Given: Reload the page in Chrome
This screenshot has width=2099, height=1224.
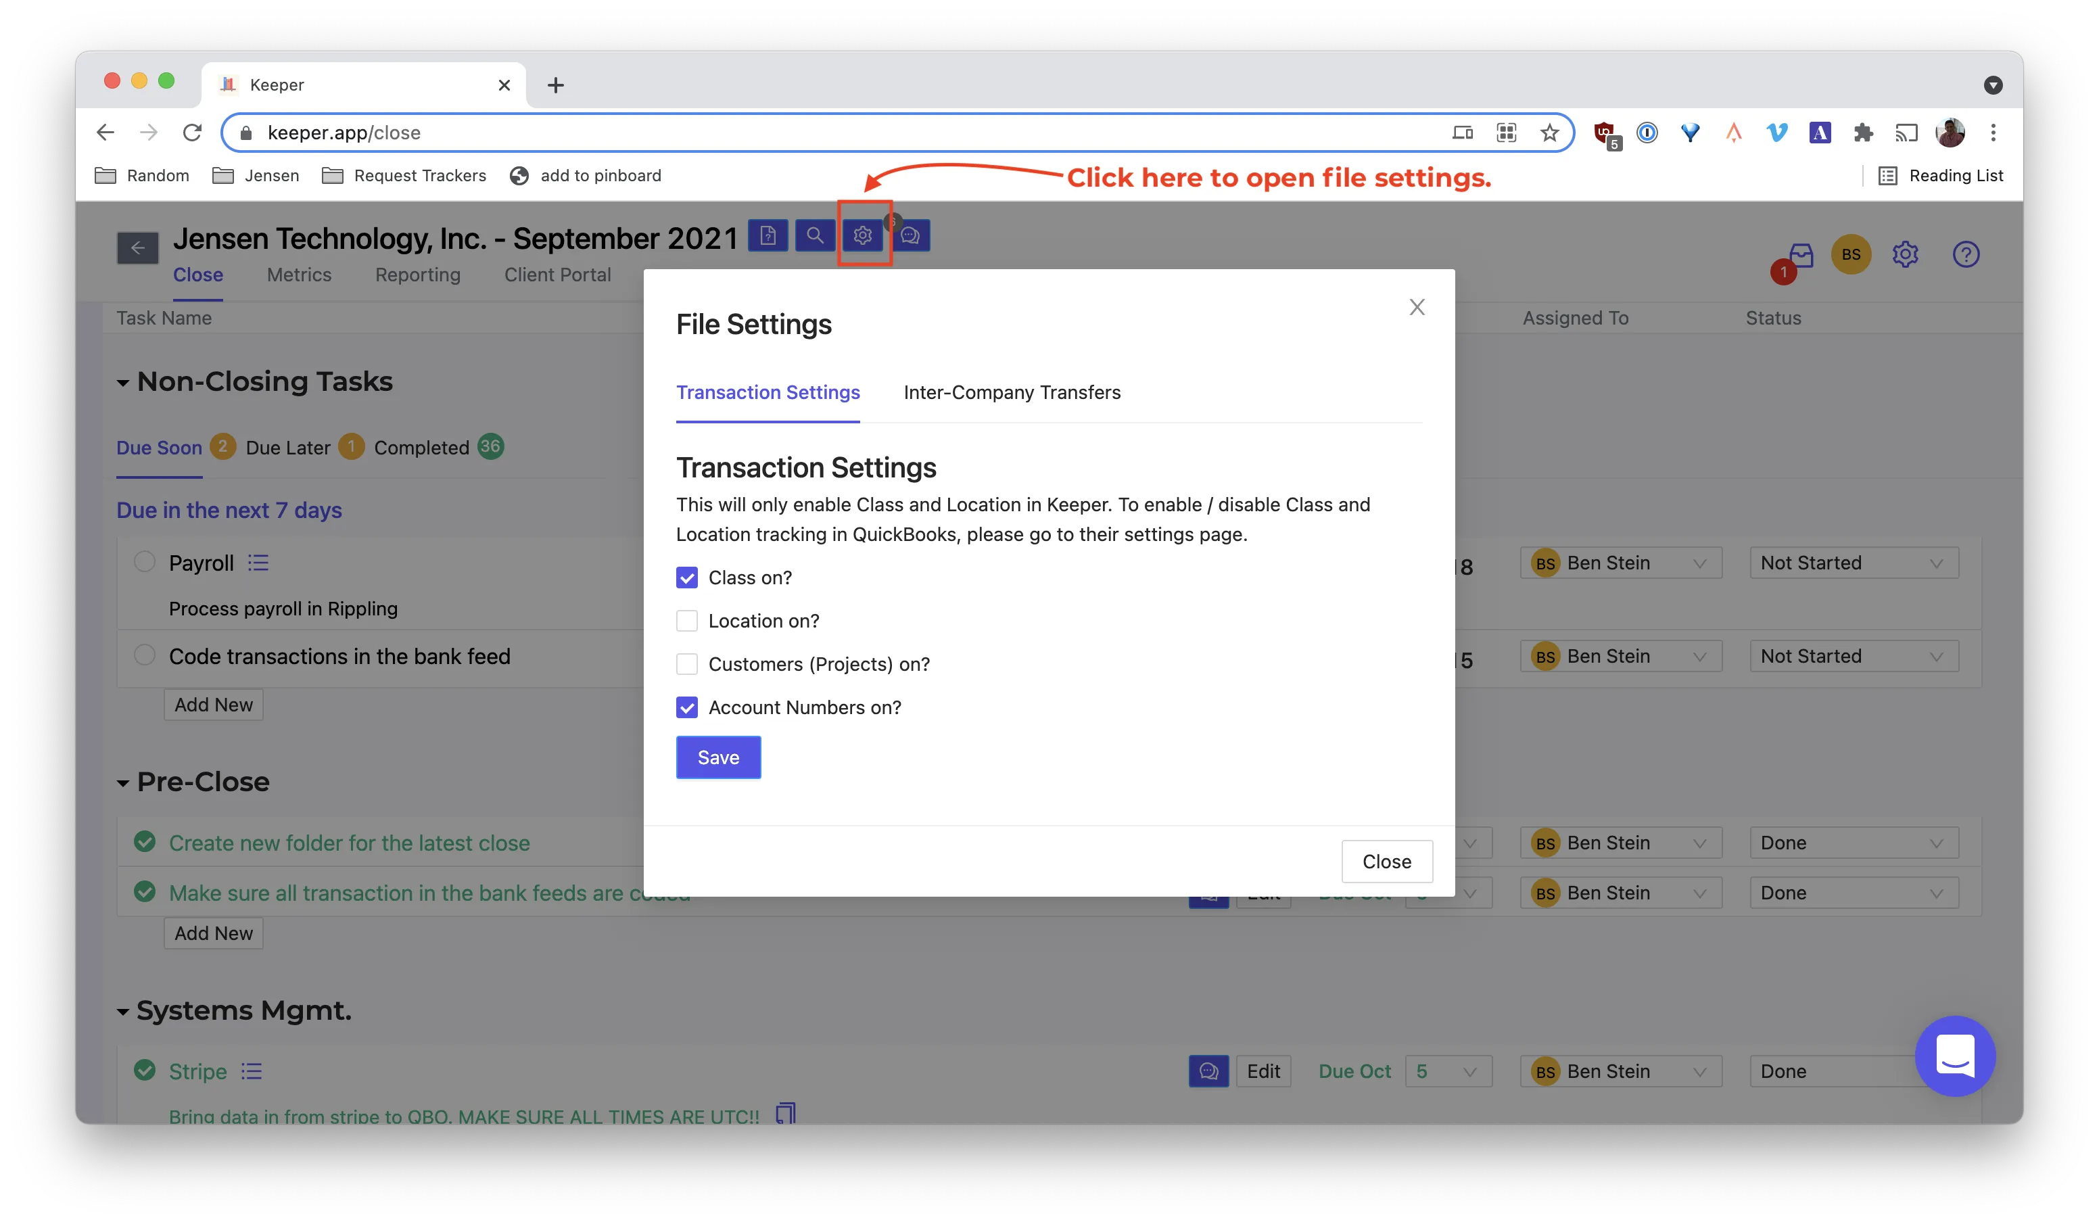Looking at the screenshot, I should click(193, 133).
